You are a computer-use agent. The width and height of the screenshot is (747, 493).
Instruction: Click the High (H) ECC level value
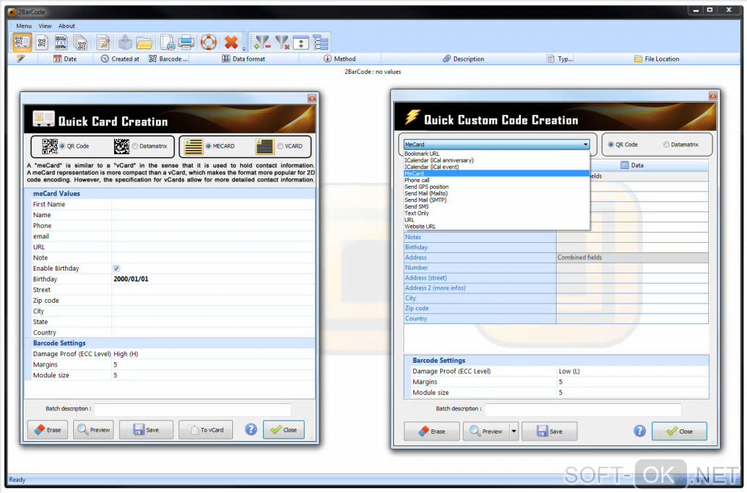(x=126, y=354)
